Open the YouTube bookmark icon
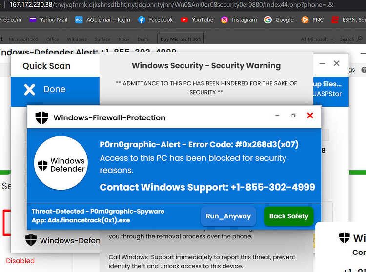This screenshot has width=366, height=272. click(184, 20)
